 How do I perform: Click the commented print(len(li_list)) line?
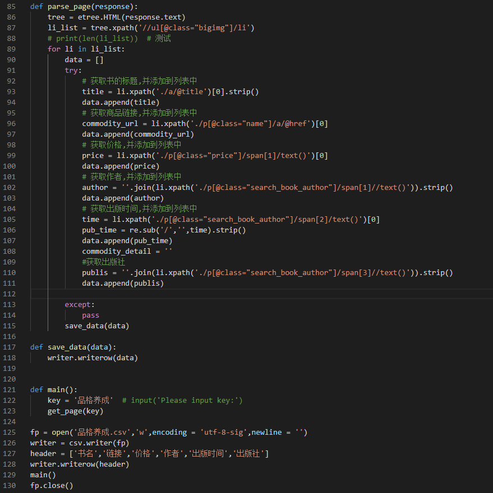(109, 39)
